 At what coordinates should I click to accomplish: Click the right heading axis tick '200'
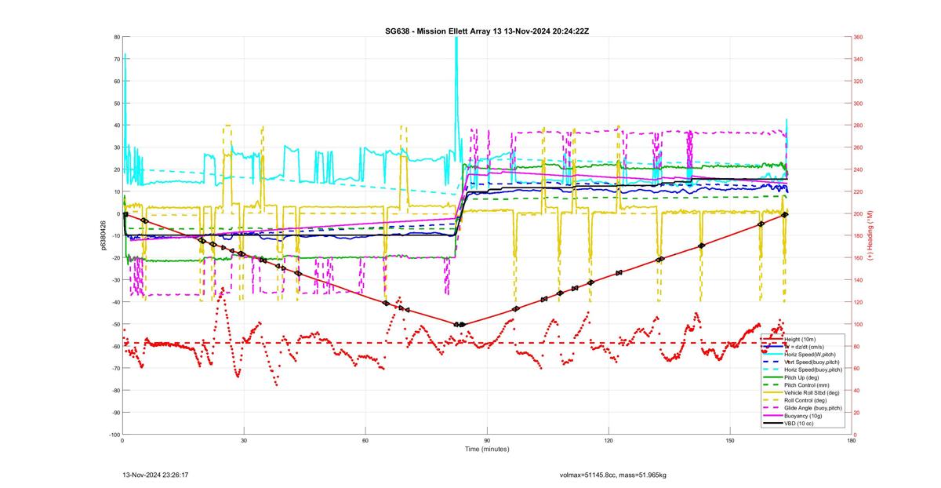pos(858,213)
